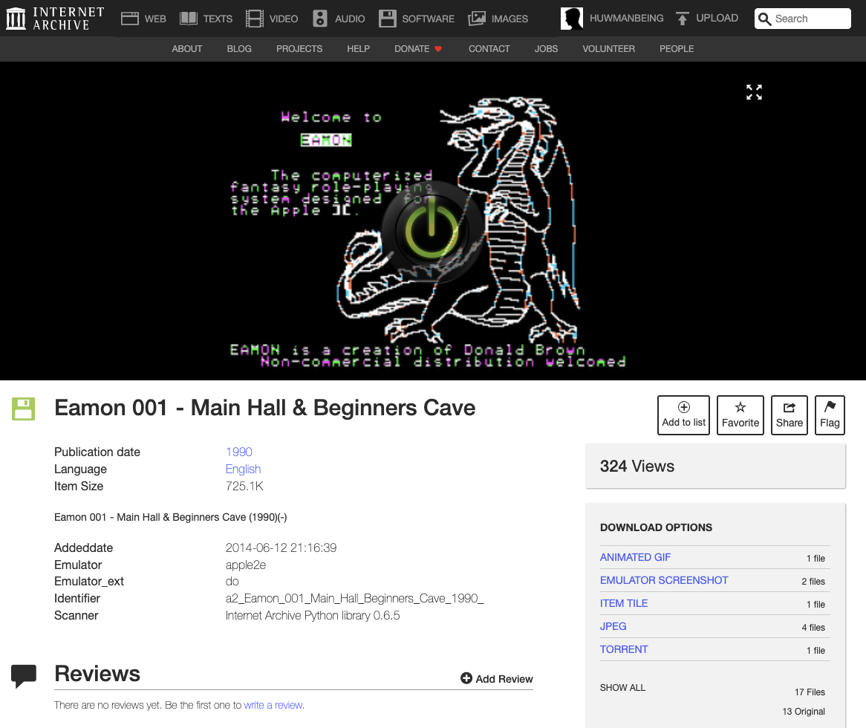Open the DONATE page
Image resolution: width=866 pixels, height=728 pixels.
(412, 49)
